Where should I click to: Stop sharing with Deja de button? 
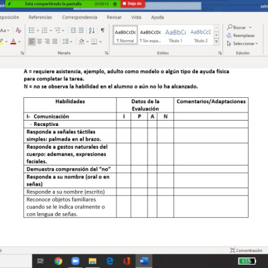(133, 3)
